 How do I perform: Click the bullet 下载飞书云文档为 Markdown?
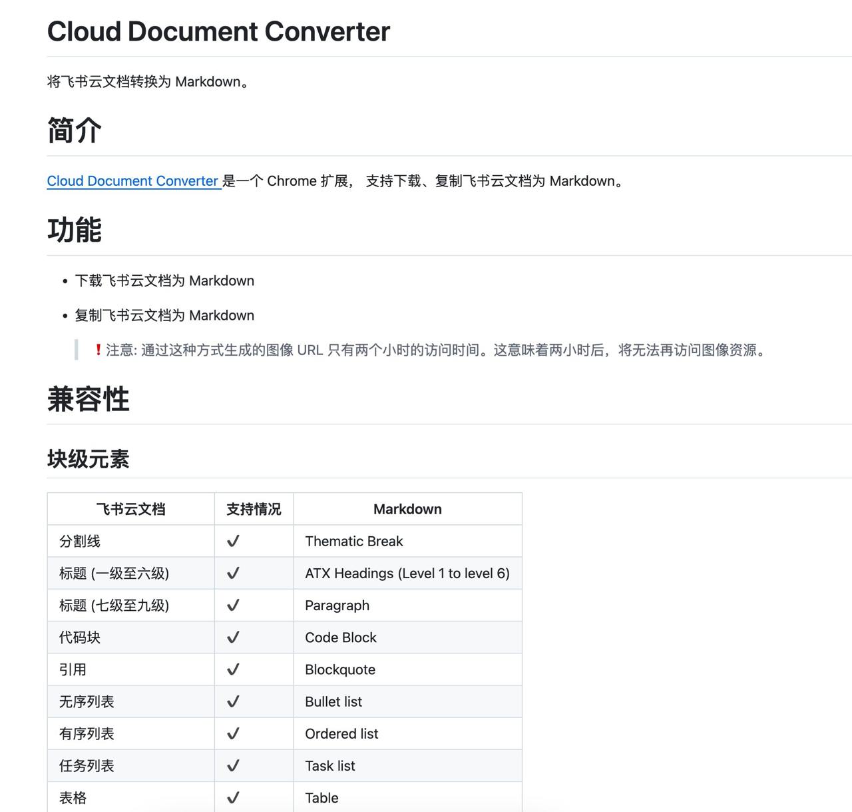click(164, 280)
